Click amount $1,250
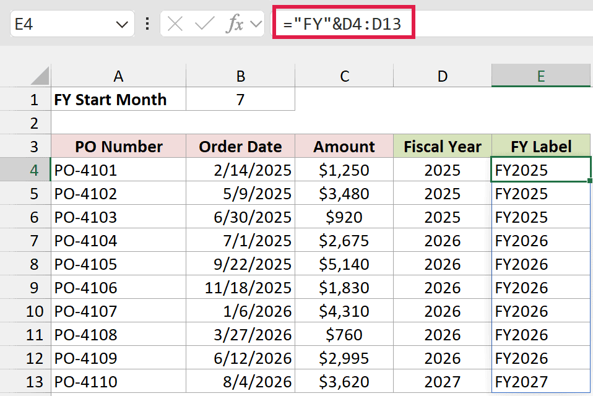This screenshot has width=593, height=396. coord(344,170)
